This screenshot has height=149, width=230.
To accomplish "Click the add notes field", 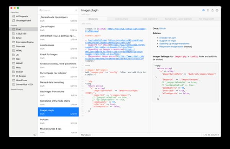I will click(87, 24).
